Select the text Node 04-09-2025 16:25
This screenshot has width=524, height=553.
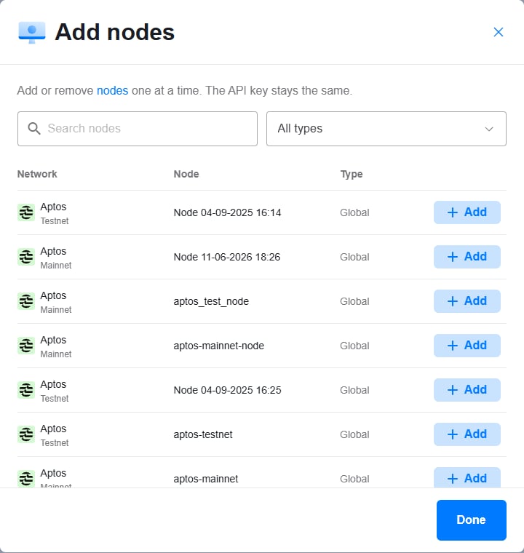tap(227, 391)
